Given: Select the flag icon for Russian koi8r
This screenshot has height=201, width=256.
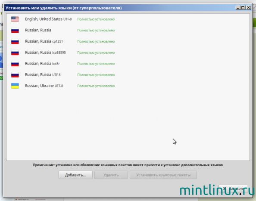Looking at the screenshot, I should pyautogui.click(x=15, y=64).
